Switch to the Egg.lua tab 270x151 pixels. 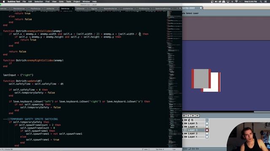pos(94,8)
